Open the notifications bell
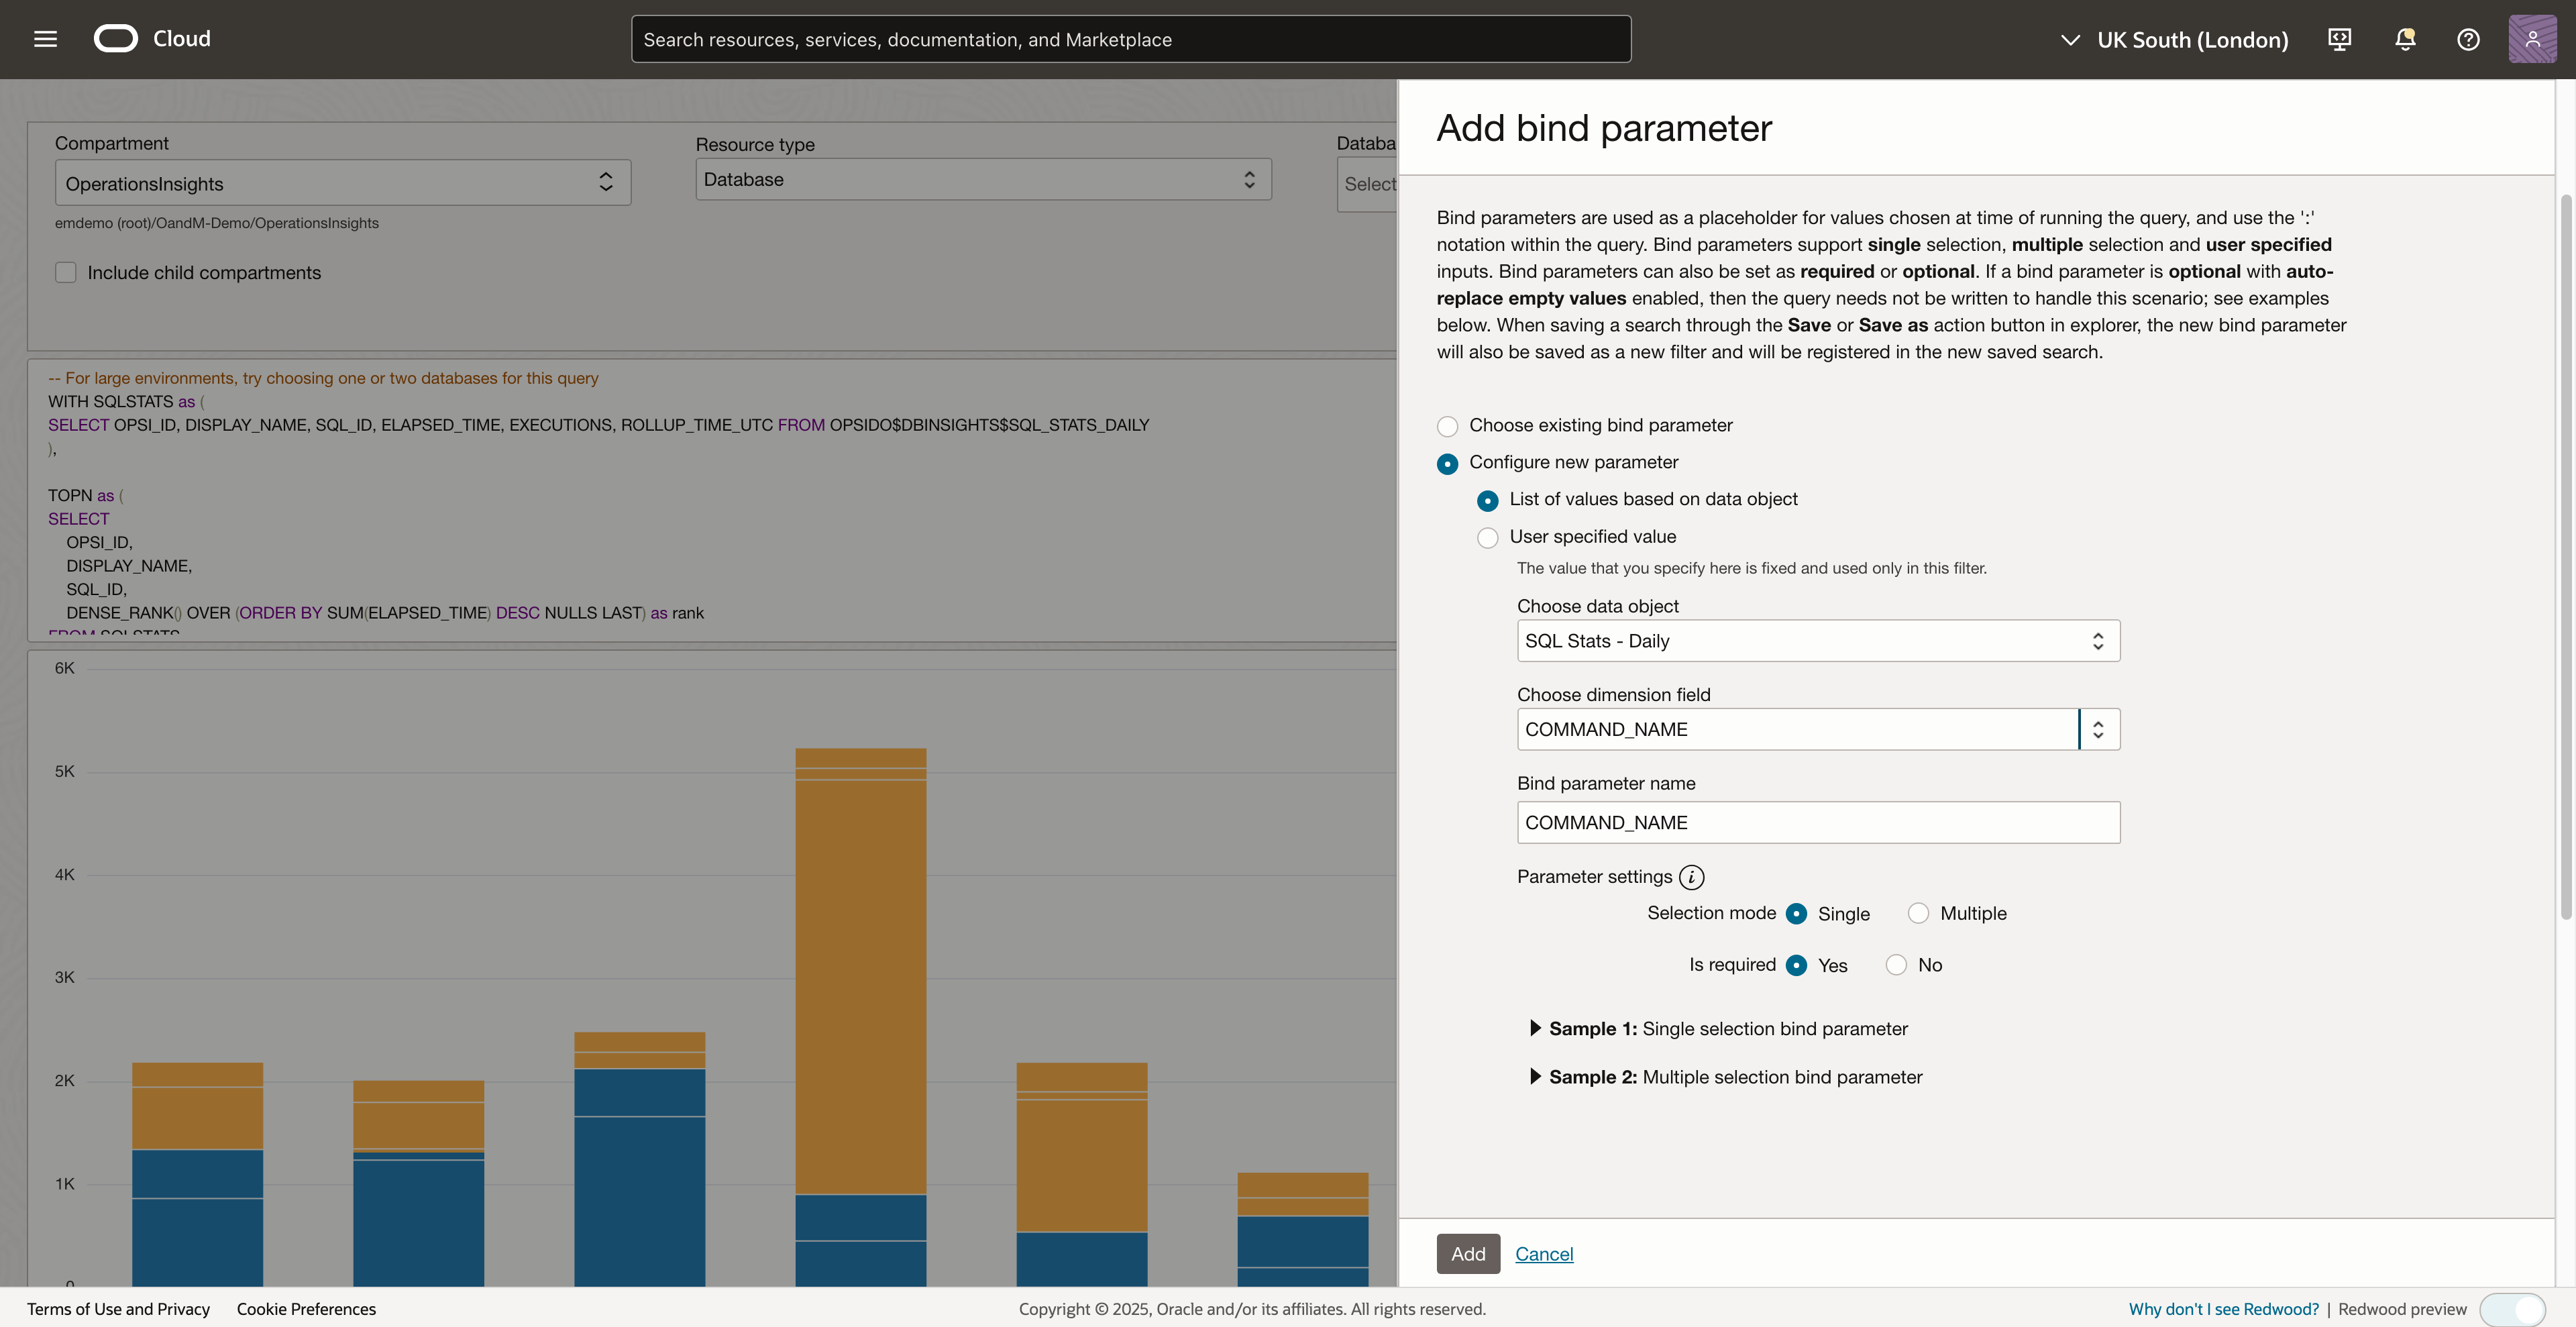The image size is (2576, 1327). click(2405, 39)
